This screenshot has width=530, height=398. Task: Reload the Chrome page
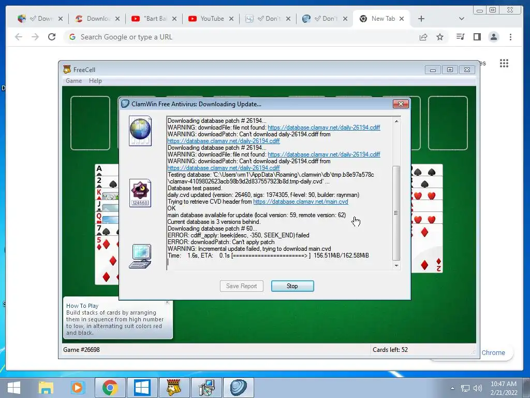coord(52,37)
